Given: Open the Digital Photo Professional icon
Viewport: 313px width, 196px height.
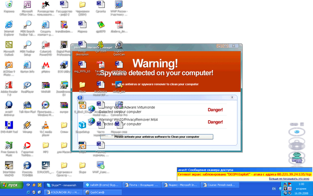Looking at the screenshot, I should tap(64, 44).
